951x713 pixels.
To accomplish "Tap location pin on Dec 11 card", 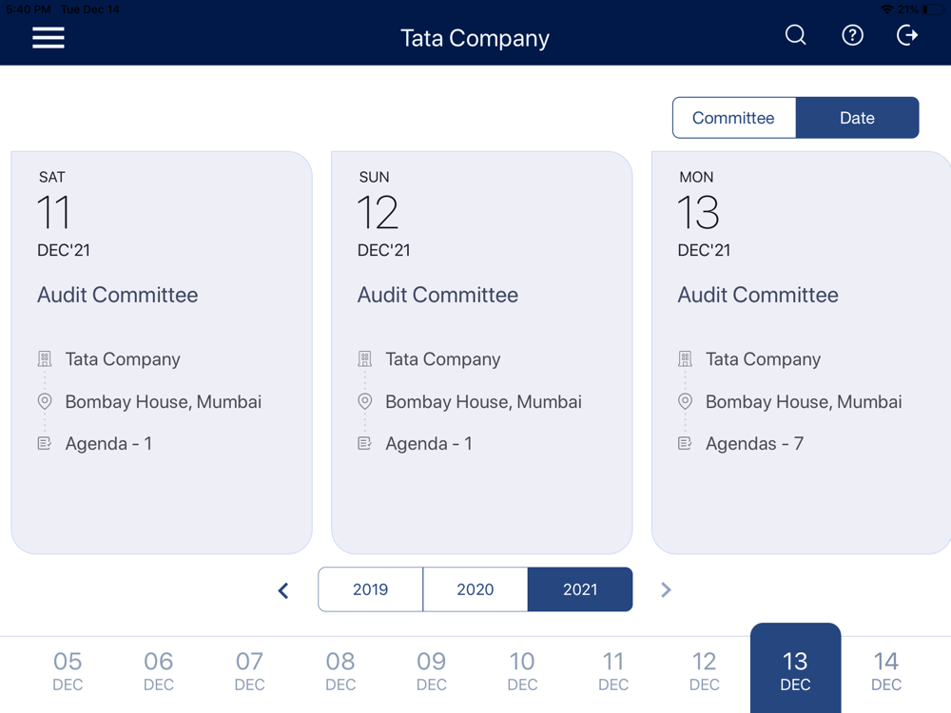I will click(x=45, y=401).
